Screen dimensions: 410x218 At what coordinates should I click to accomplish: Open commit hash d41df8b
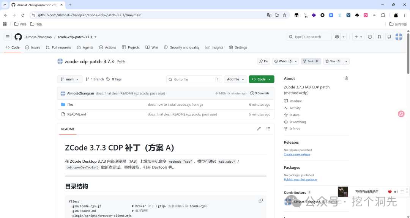pyautogui.click(x=221, y=93)
